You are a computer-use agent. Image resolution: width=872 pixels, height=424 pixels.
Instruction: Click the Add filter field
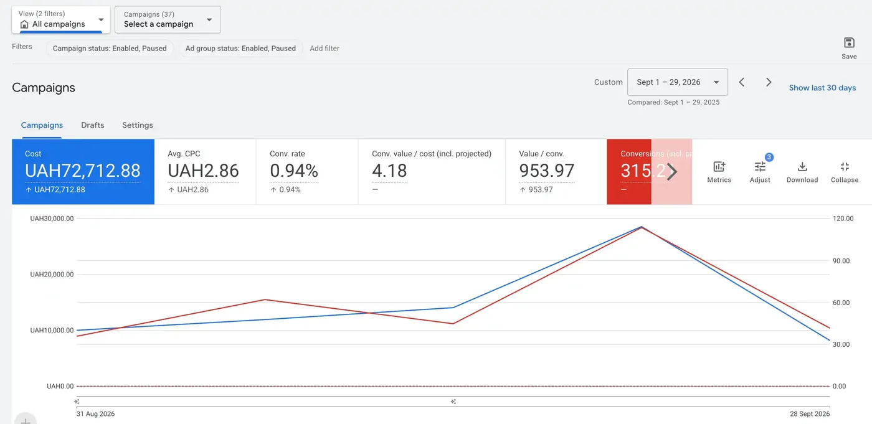click(325, 48)
